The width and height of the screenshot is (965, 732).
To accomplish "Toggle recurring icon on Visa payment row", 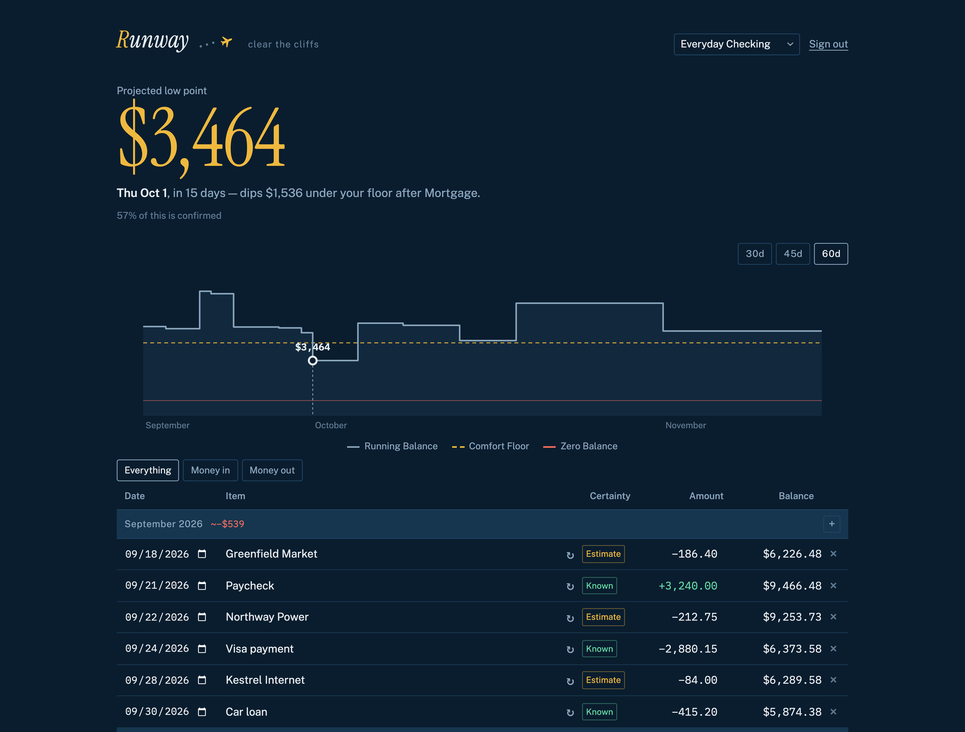I will (570, 649).
